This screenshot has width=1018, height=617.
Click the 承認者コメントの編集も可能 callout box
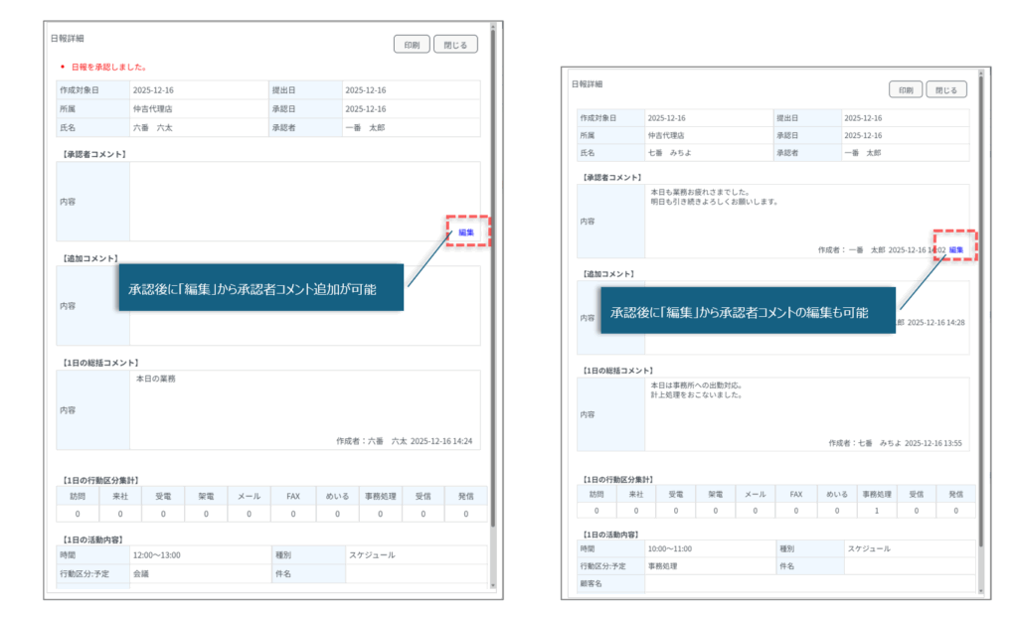click(746, 312)
